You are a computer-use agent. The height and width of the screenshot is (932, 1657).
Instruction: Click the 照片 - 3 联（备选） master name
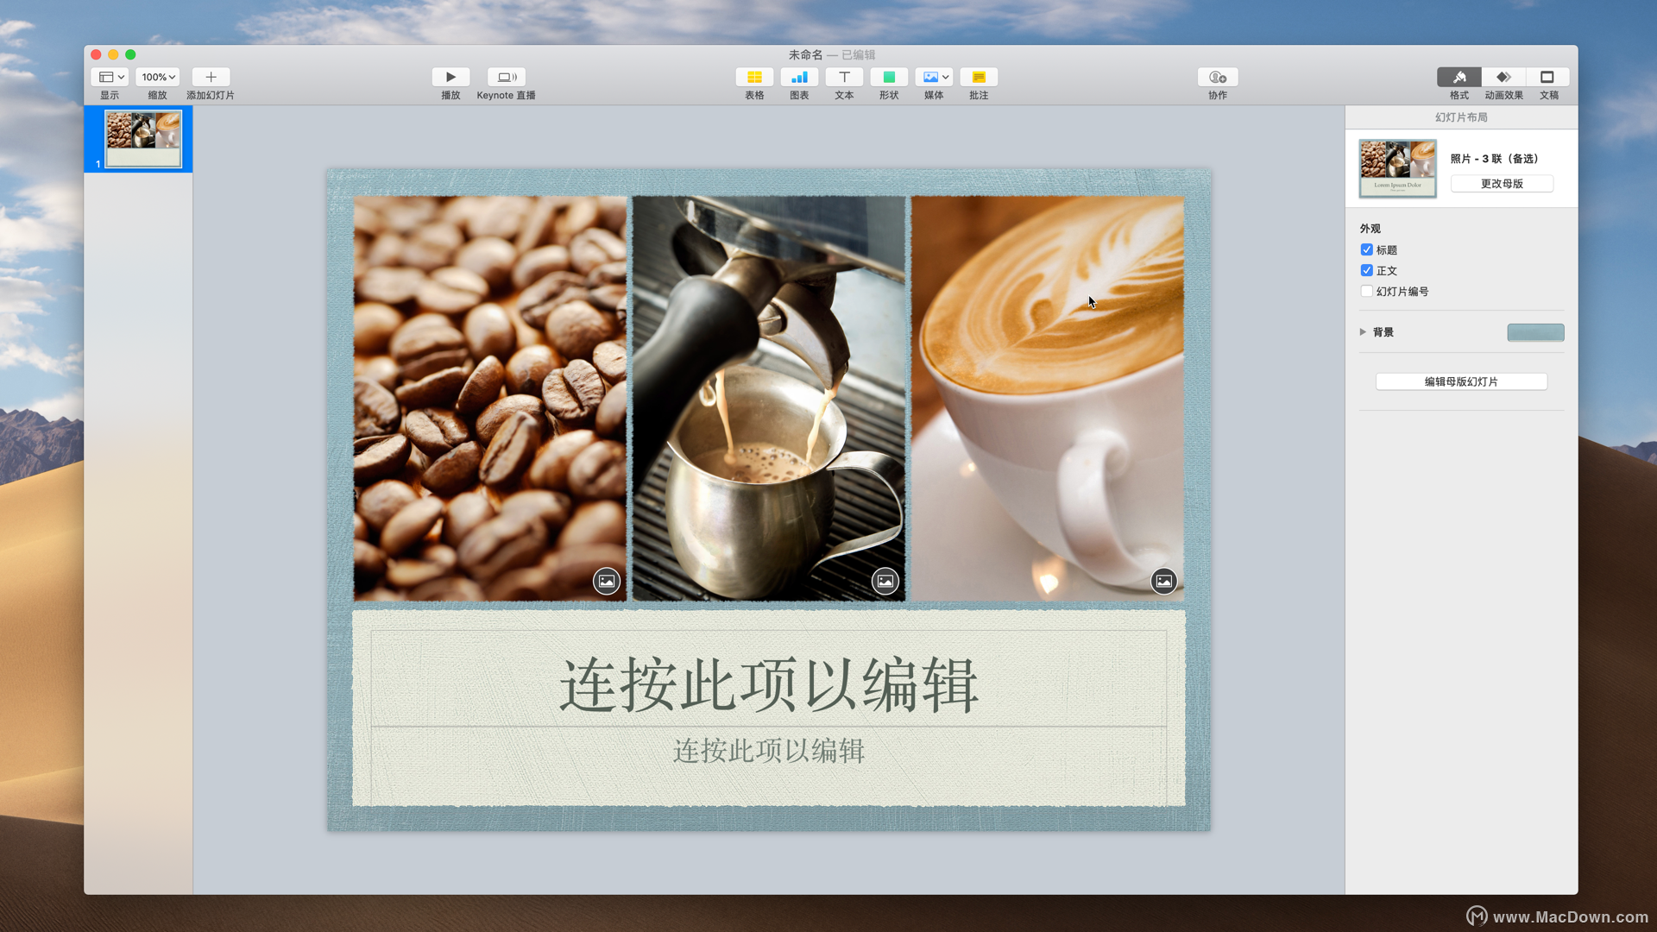pos(1494,159)
